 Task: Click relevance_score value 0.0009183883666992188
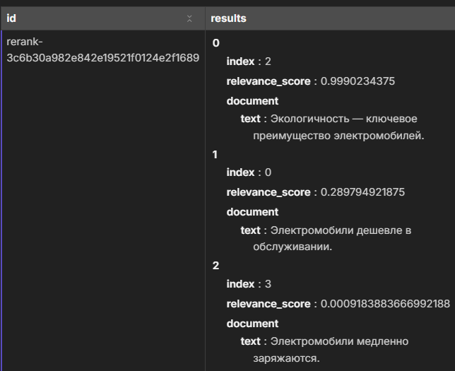[x=385, y=304]
